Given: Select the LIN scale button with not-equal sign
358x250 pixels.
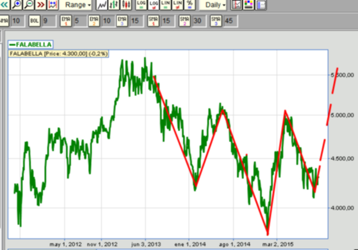Looking at the screenshot, I should click(x=178, y=4).
